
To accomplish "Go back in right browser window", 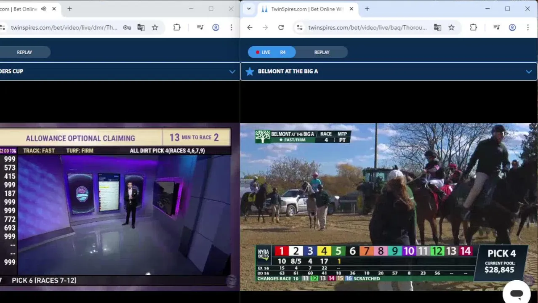I will (250, 28).
